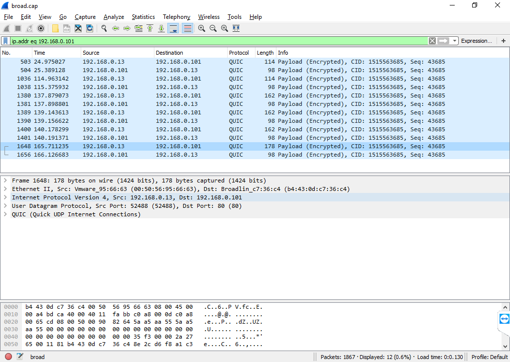Clear the display filter with X button
The image size is (510, 362).
click(432, 41)
